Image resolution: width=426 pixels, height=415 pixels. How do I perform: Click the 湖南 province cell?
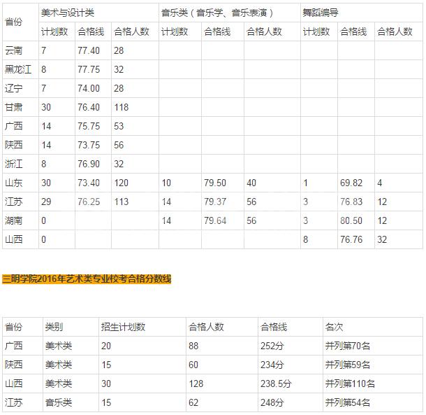[14, 220]
